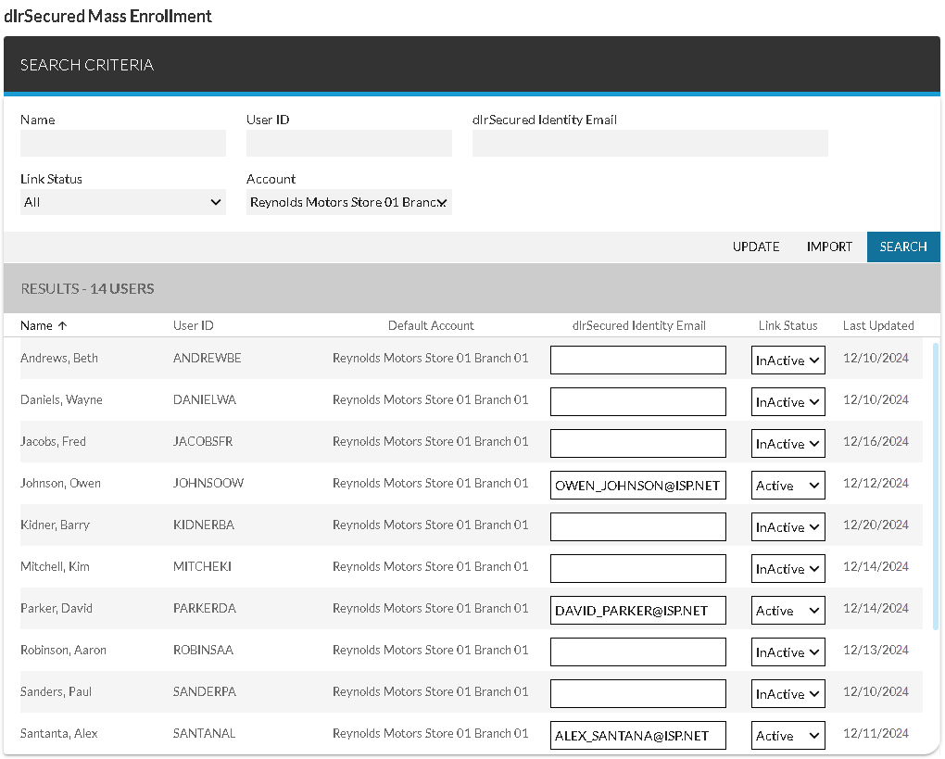Viewport: 945px width, 759px height.
Task: Select Alex Santanta's link status dropdown
Action: [x=787, y=736]
